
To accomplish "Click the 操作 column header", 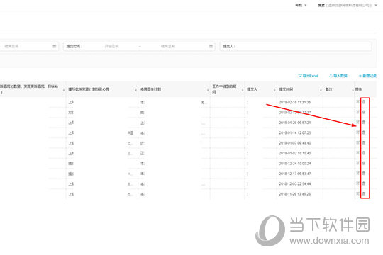I will tap(358, 89).
